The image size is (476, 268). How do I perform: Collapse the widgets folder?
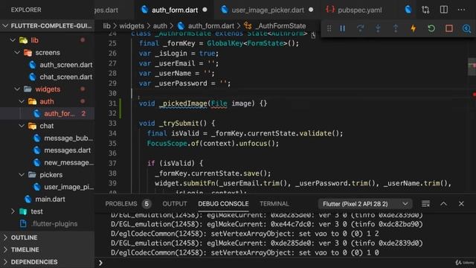click(x=17, y=89)
